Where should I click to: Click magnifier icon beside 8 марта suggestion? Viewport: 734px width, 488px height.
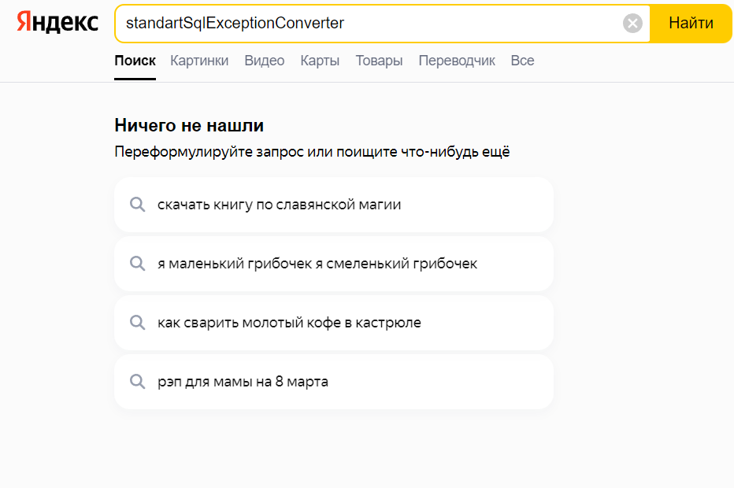tap(137, 381)
